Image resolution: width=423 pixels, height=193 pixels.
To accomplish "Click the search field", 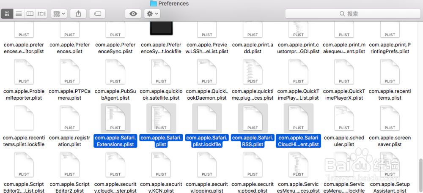I will (x=353, y=14).
